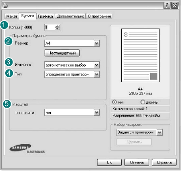The width and height of the screenshot is (181, 171).
Task: Click the printer icon in title bar
Action: (x=5, y=5)
